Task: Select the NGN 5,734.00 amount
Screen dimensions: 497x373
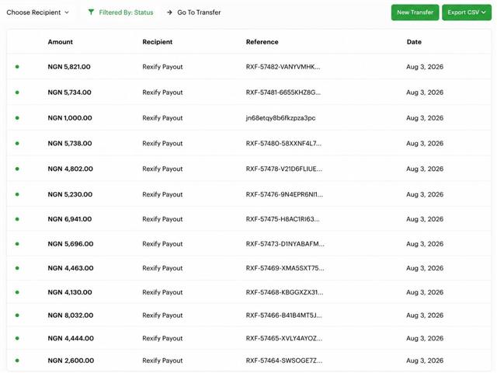Action: 69,92
